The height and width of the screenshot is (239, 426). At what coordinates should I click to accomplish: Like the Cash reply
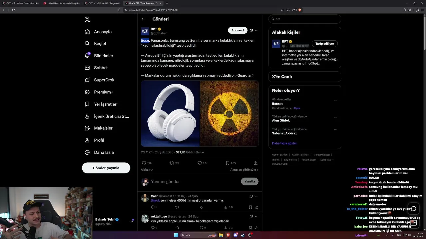tap(202, 207)
